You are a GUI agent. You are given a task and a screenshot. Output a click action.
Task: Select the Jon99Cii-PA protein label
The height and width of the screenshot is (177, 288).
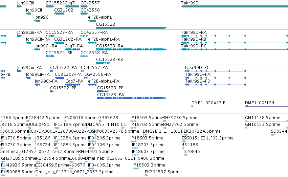coord(38,74)
